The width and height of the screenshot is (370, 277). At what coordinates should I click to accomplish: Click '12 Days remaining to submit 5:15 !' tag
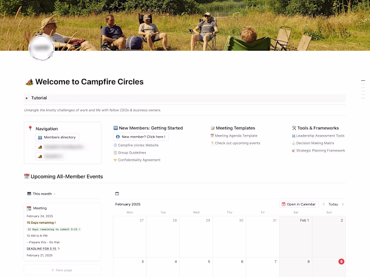click(x=54, y=229)
